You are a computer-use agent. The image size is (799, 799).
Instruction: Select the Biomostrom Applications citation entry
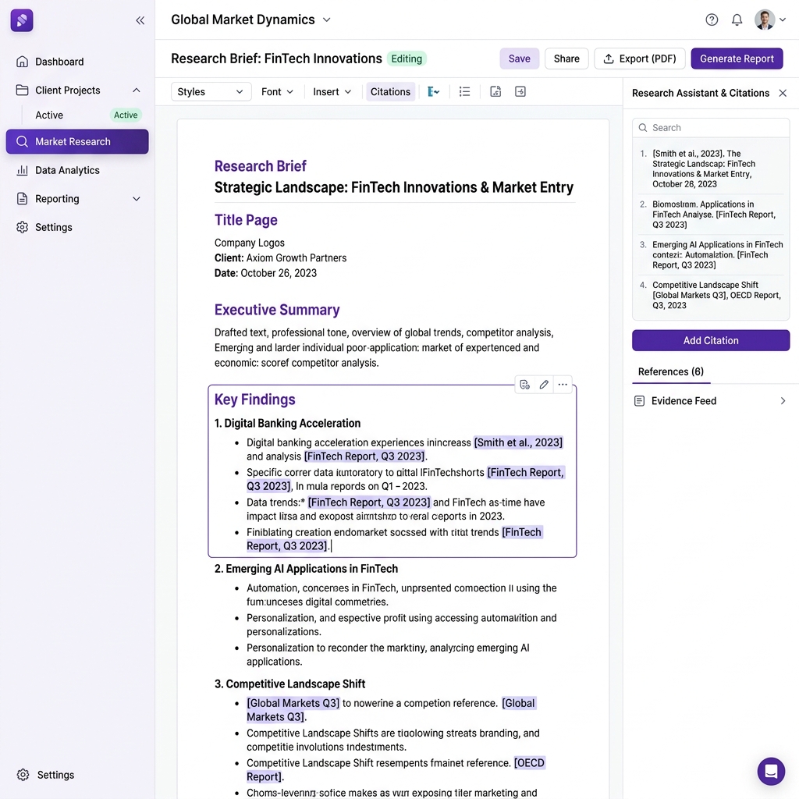[x=711, y=214]
